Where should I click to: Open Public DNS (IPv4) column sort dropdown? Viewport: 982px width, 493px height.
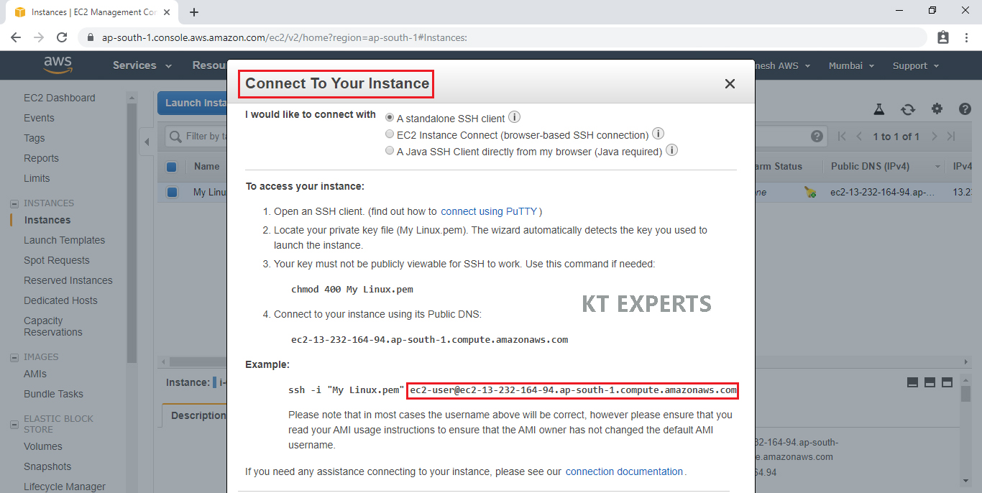937,167
